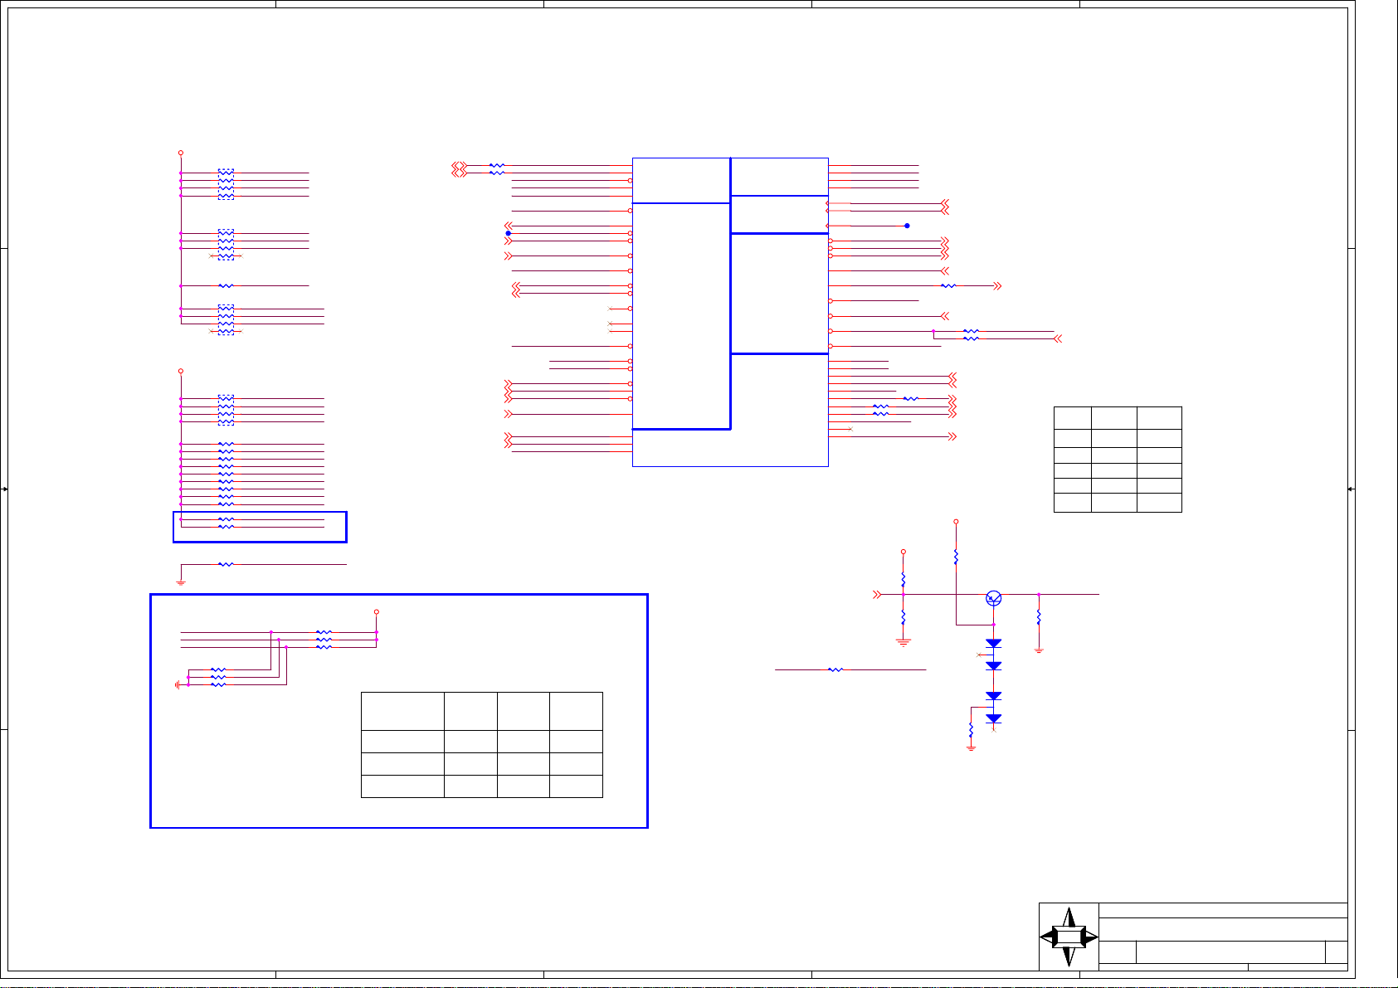Select the power node inside the large blue box

(377, 612)
